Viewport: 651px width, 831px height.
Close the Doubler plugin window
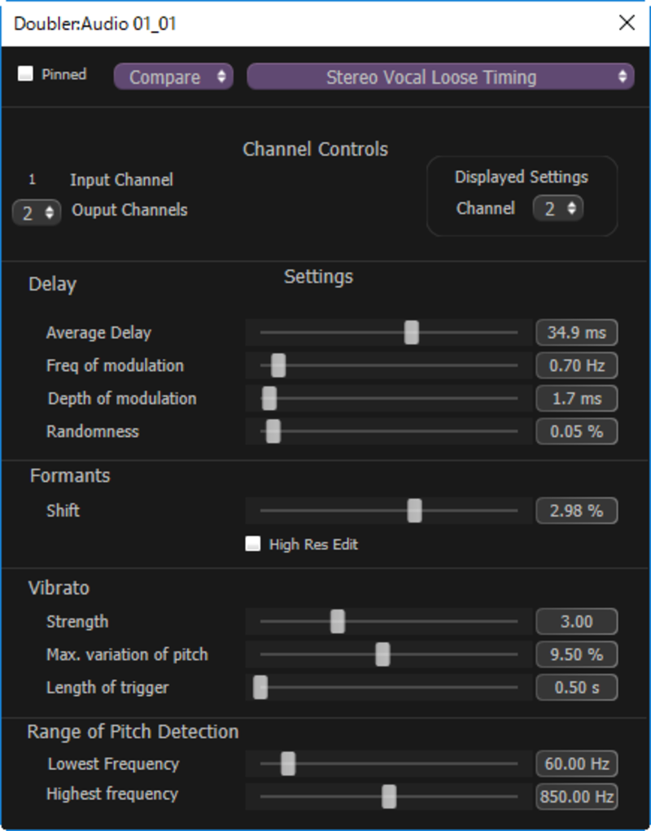[627, 23]
